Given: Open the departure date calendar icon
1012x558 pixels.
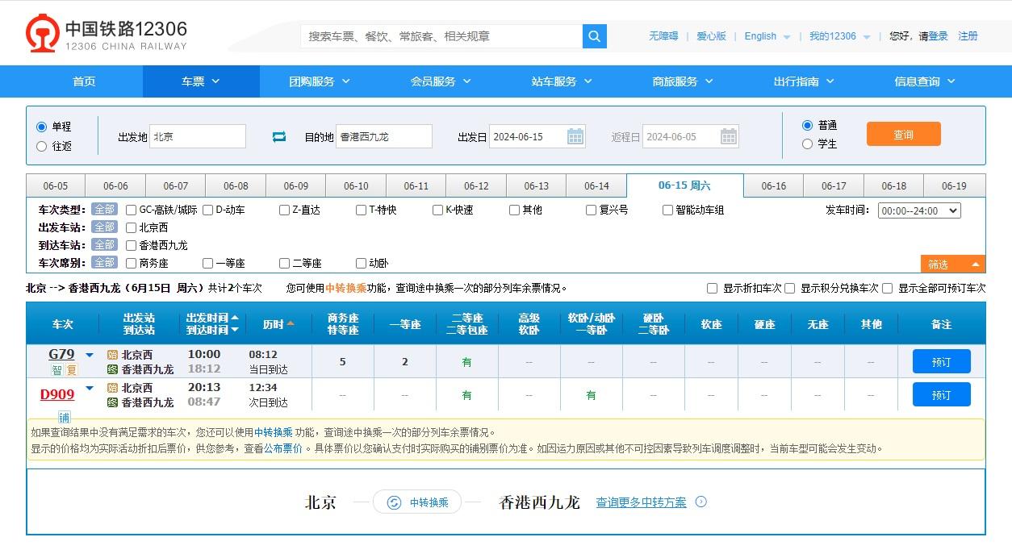Looking at the screenshot, I should coord(575,136).
